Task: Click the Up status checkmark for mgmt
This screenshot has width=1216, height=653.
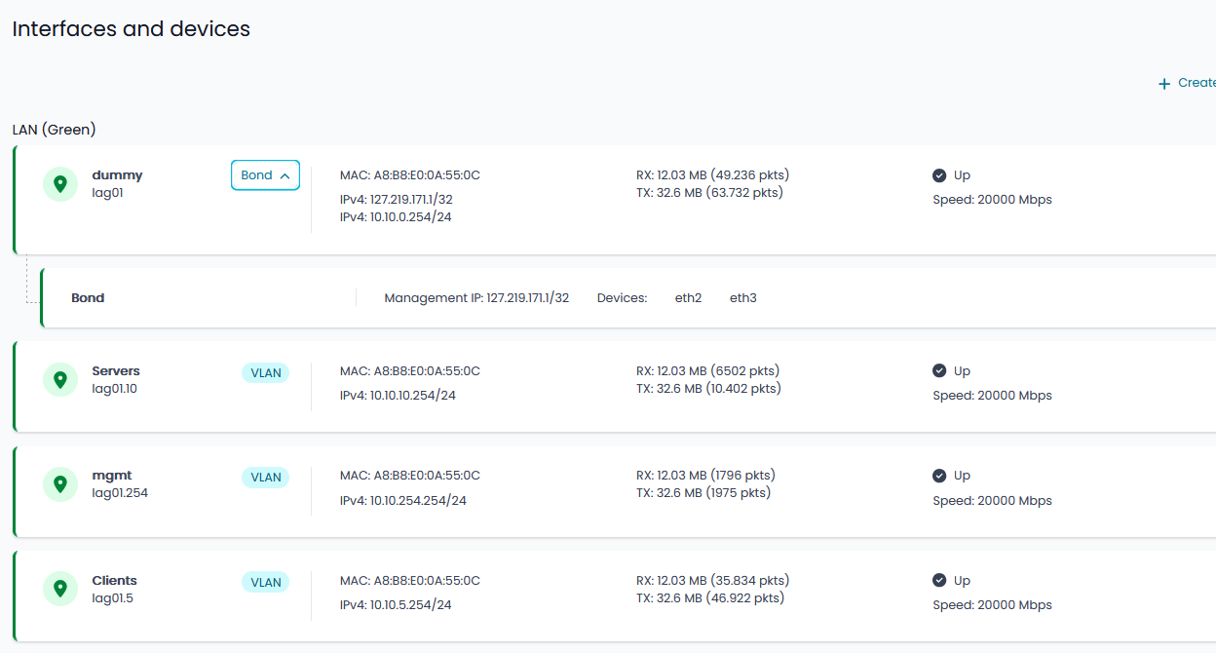Action: [x=939, y=476]
